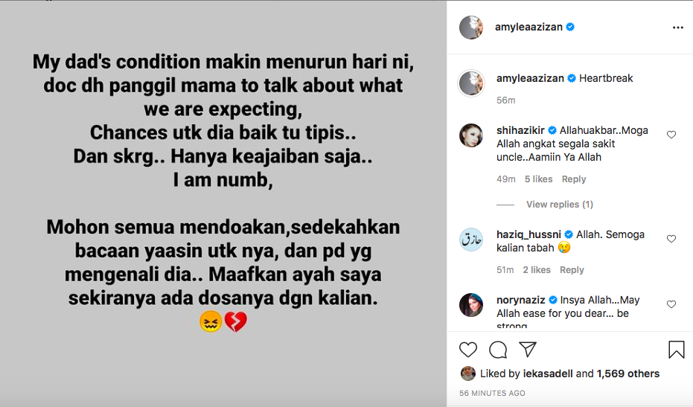
Task: Like norynaziz's comment with its heart
Action: (x=671, y=304)
